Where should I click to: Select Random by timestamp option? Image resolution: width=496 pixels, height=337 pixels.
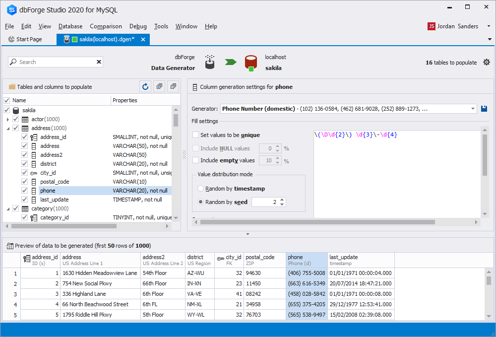pos(200,188)
